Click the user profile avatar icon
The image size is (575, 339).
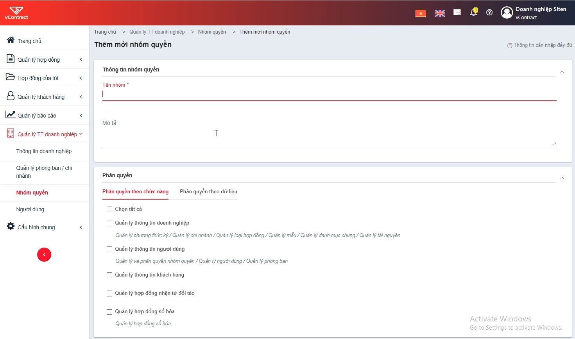point(507,12)
